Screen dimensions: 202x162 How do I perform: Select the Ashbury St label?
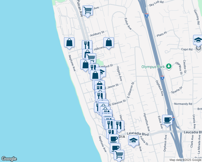(97, 33)
